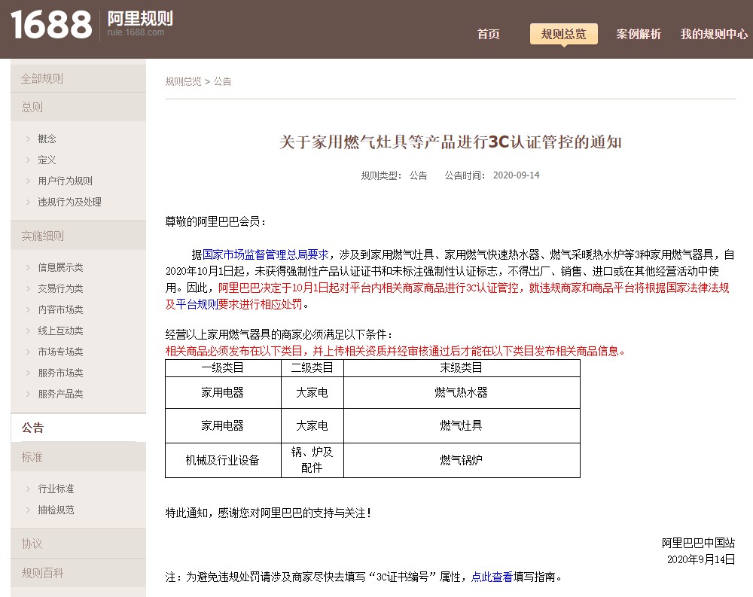Open 市场专场类 sidebar item

point(60,352)
